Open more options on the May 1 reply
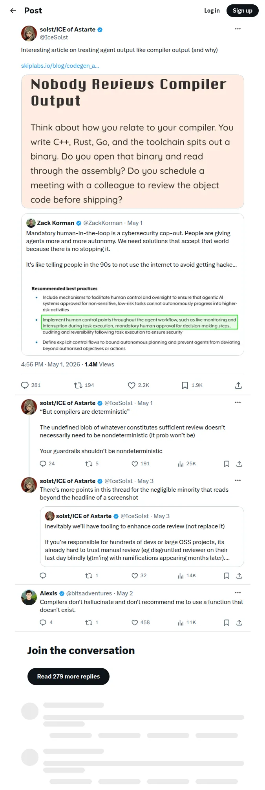This screenshot has width=265, height=790. 238,402
